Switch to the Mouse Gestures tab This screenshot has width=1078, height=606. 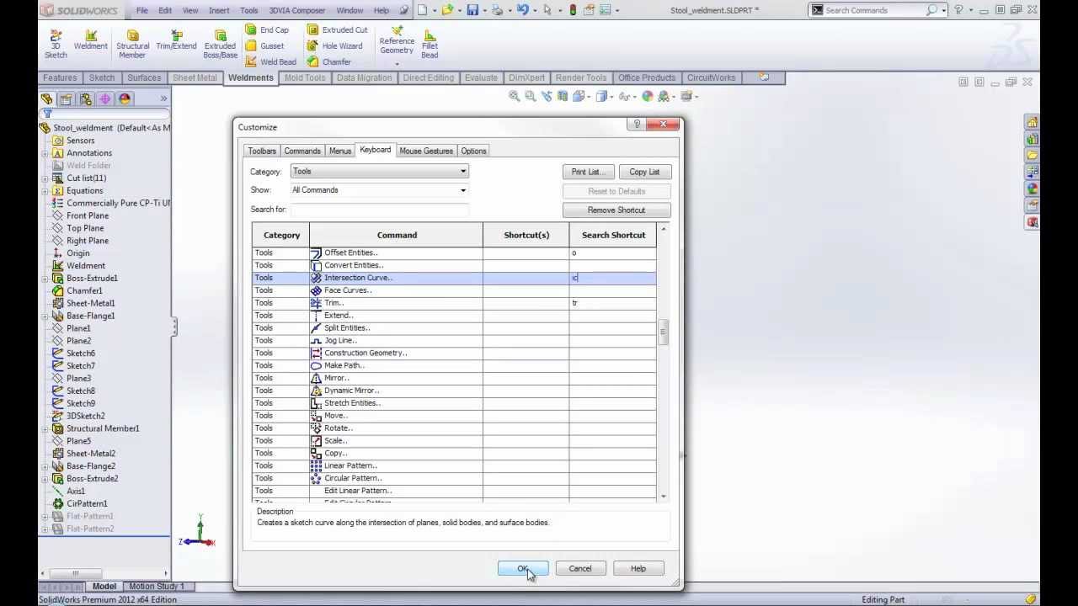click(x=426, y=151)
